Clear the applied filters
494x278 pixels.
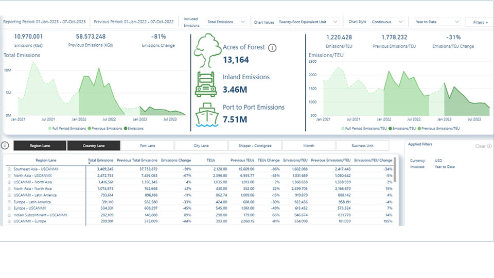[x=483, y=146]
